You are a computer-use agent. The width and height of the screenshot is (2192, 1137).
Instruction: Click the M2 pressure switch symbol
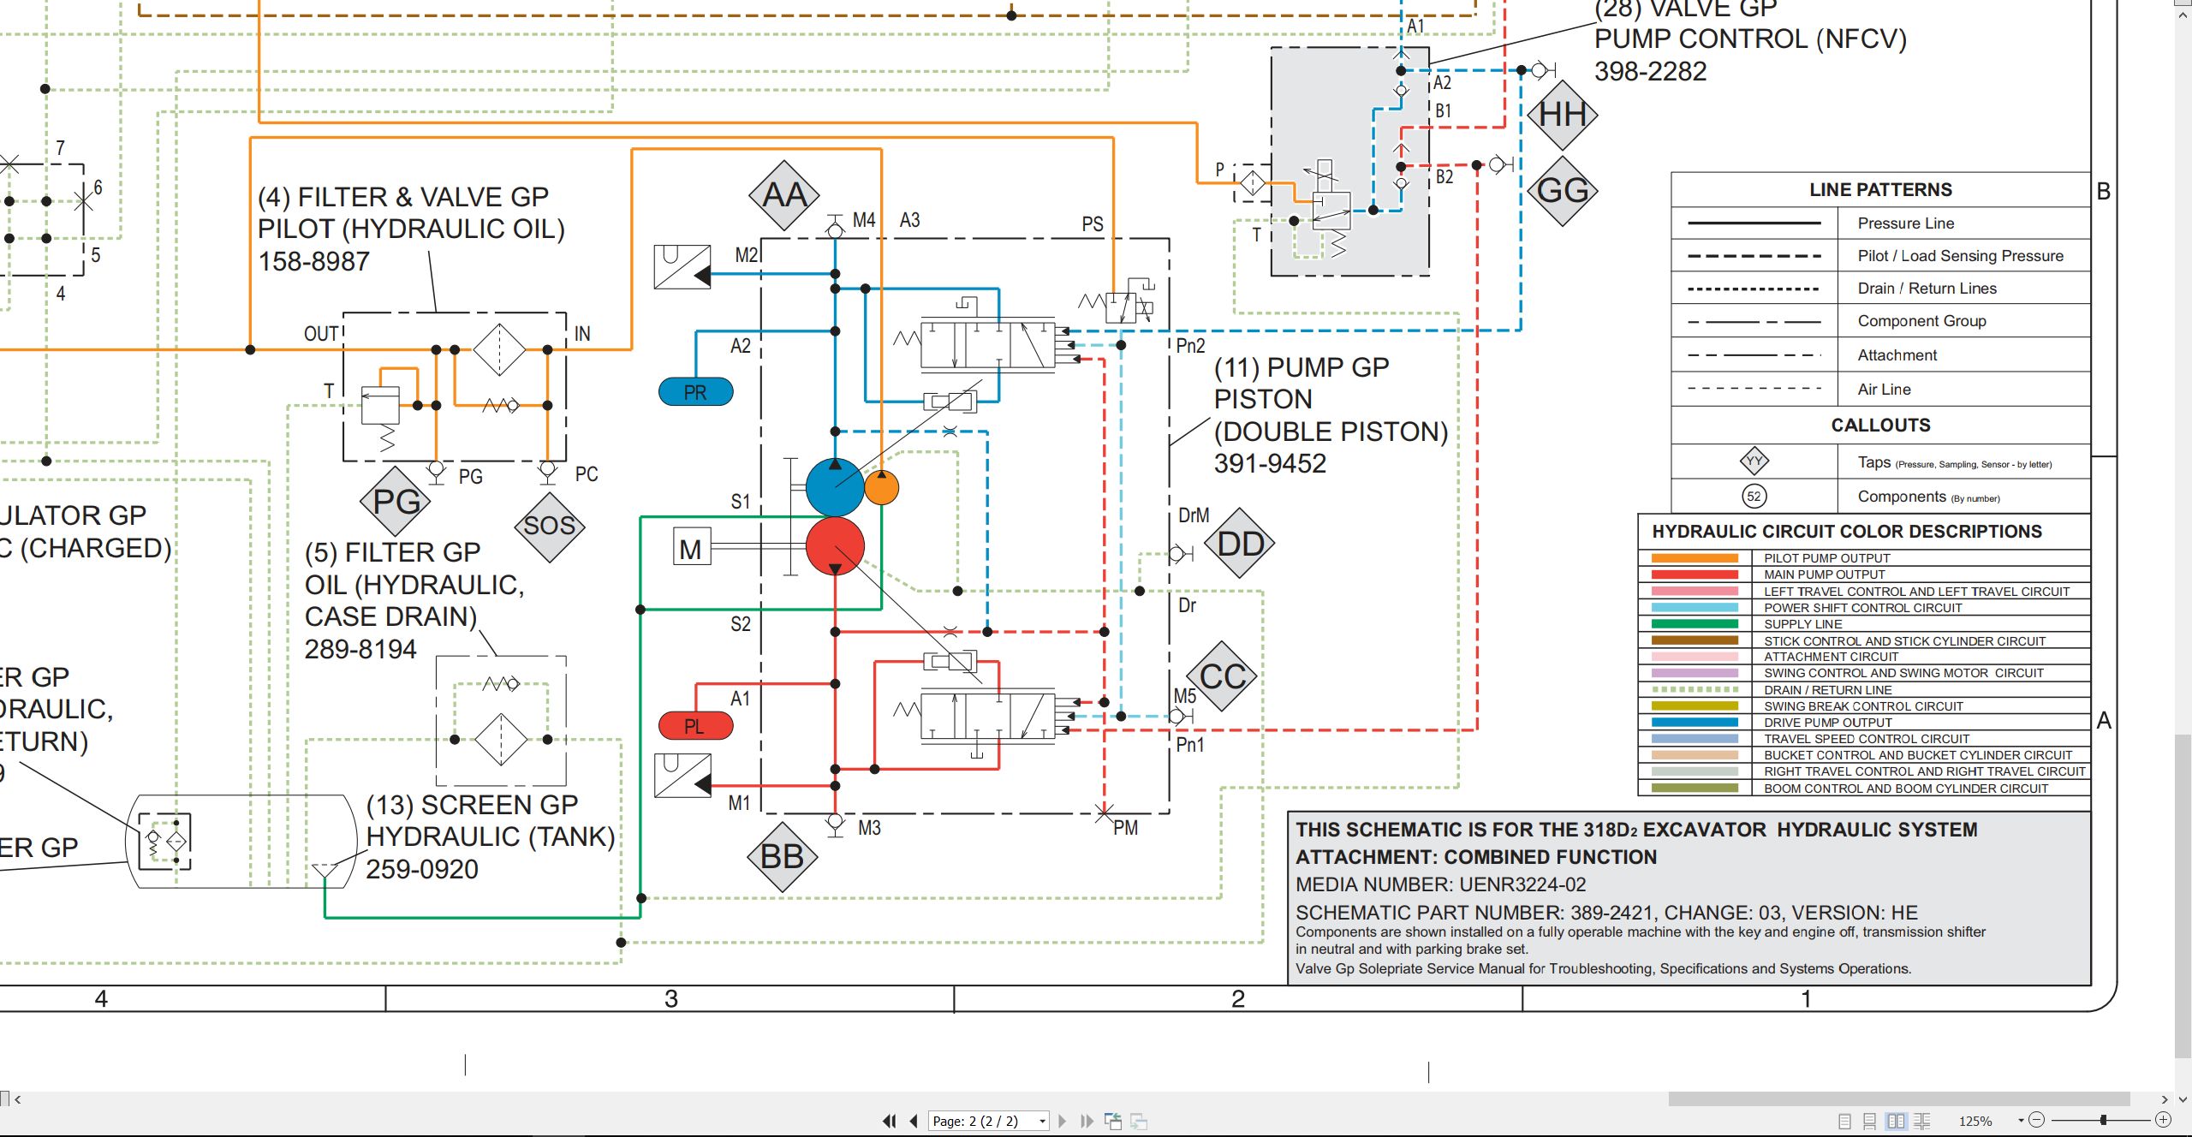(x=682, y=266)
